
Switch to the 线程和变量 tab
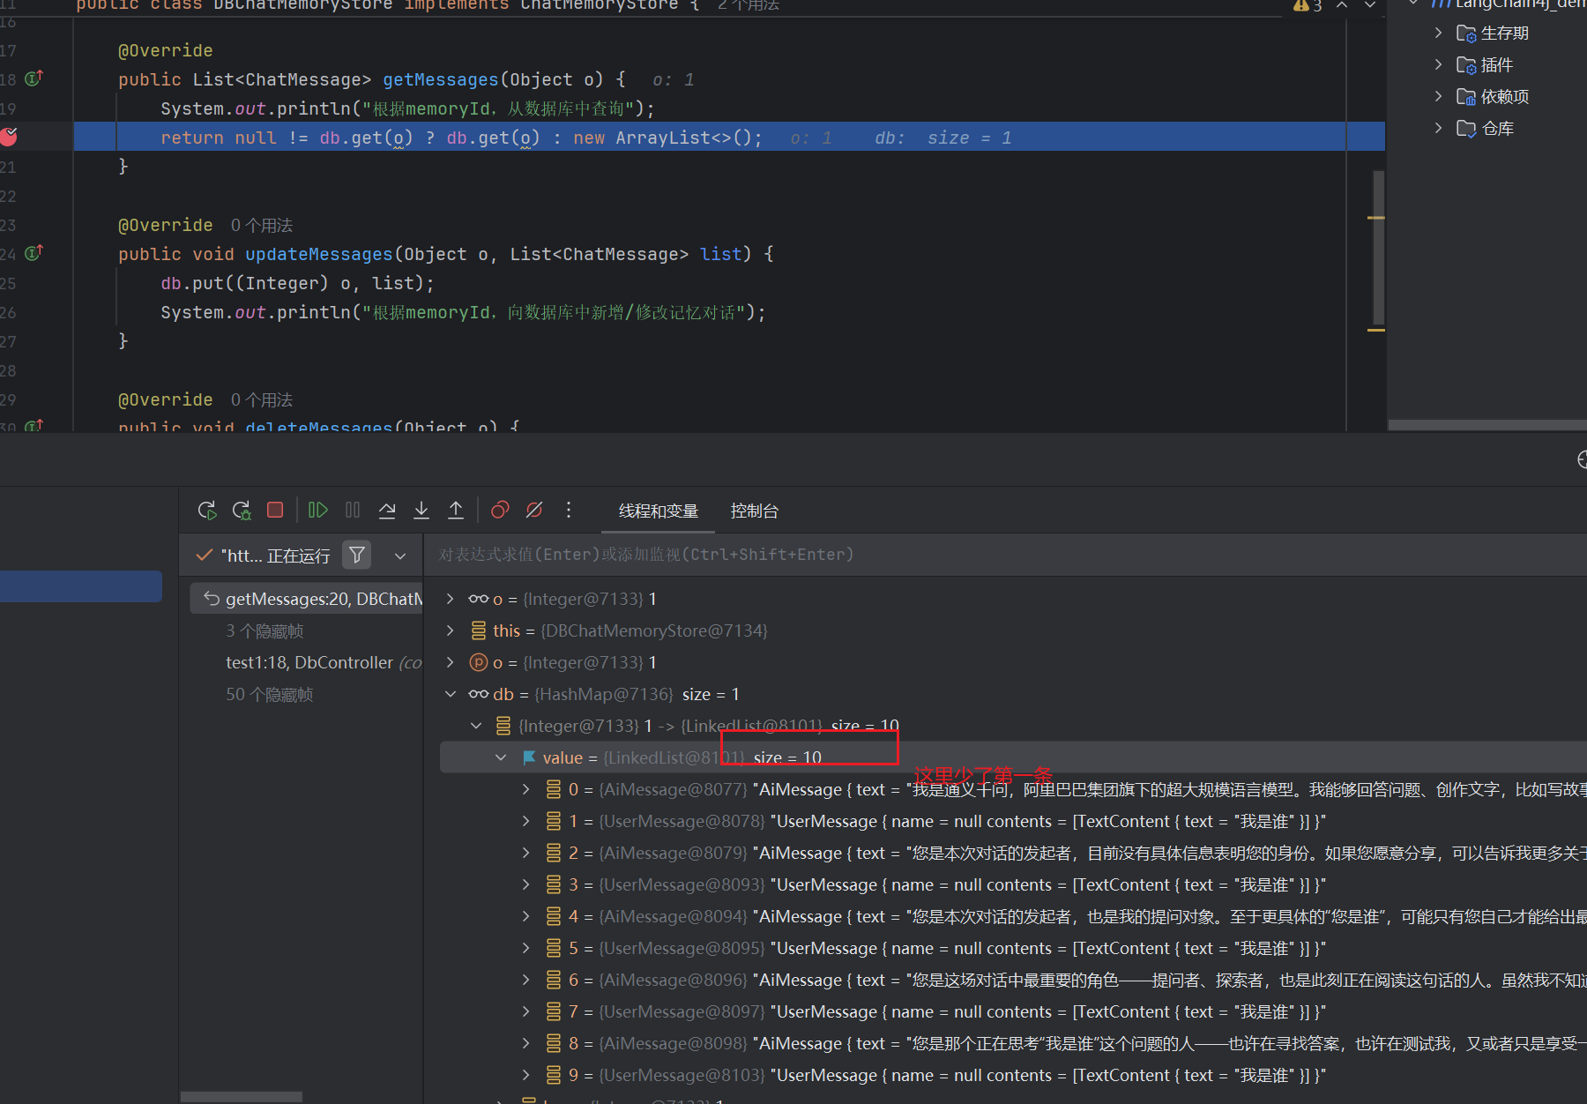(x=658, y=511)
